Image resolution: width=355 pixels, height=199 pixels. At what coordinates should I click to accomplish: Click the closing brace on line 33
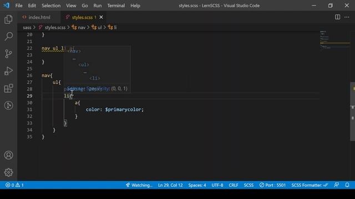(65, 123)
